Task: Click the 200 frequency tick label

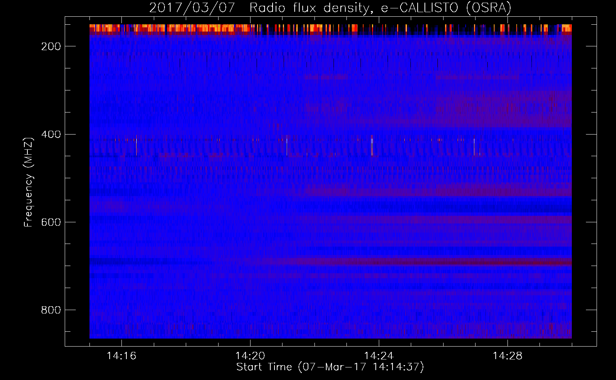Action: point(51,46)
